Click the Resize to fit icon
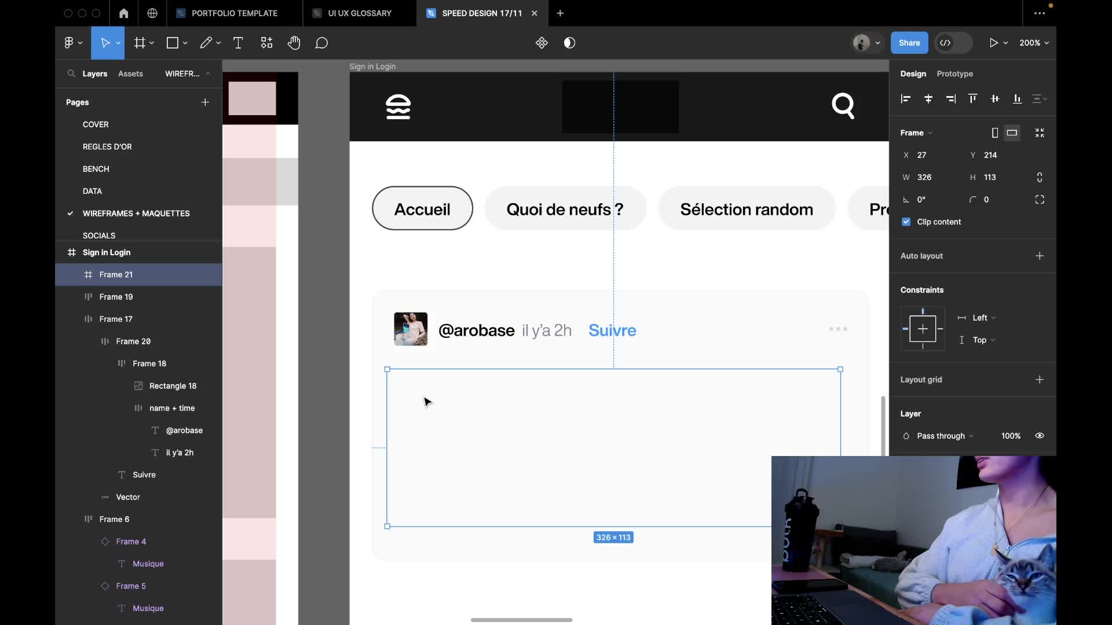Viewport: 1112px width, 625px height. pyautogui.click(x=1040, y=133)
